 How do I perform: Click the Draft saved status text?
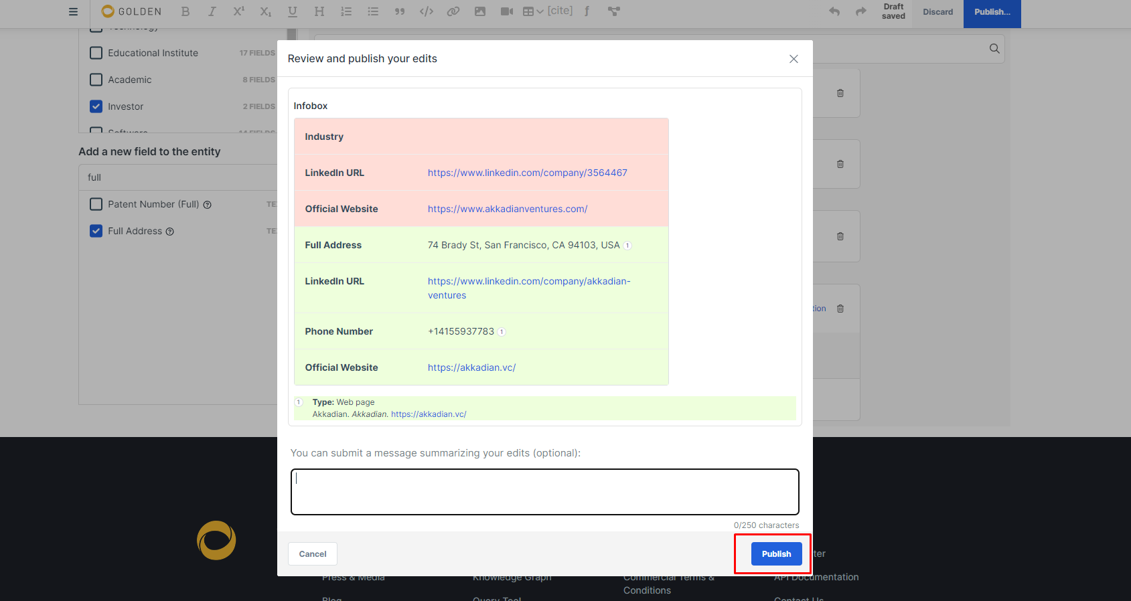(893, 11)
